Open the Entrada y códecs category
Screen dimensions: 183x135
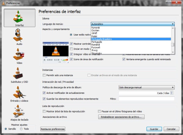pos(19,95)
